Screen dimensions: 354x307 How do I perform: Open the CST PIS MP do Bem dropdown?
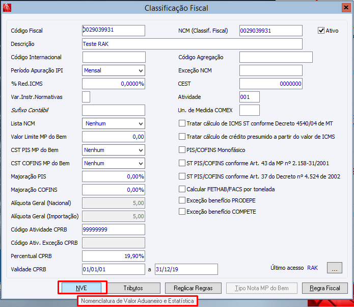click(114, 150)
